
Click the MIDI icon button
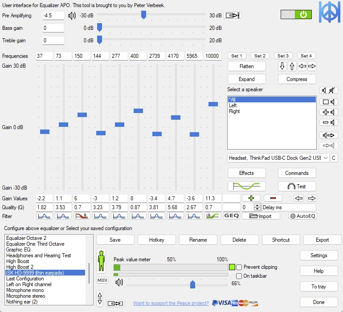pyautogui.click(x=102, y=280)
